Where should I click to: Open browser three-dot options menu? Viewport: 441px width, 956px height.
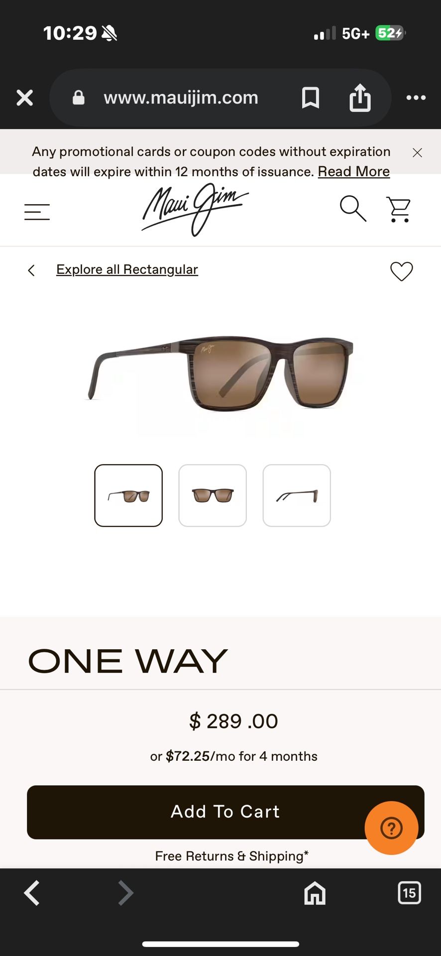click(416, 98)
